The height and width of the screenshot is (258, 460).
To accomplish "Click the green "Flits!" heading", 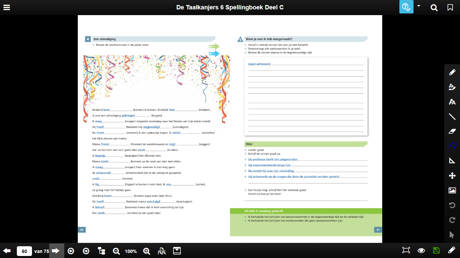I will (250, 144).
